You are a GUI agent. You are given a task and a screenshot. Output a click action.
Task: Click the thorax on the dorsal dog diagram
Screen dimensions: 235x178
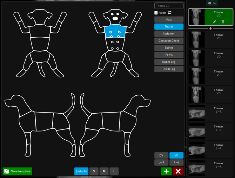point(40,31)
